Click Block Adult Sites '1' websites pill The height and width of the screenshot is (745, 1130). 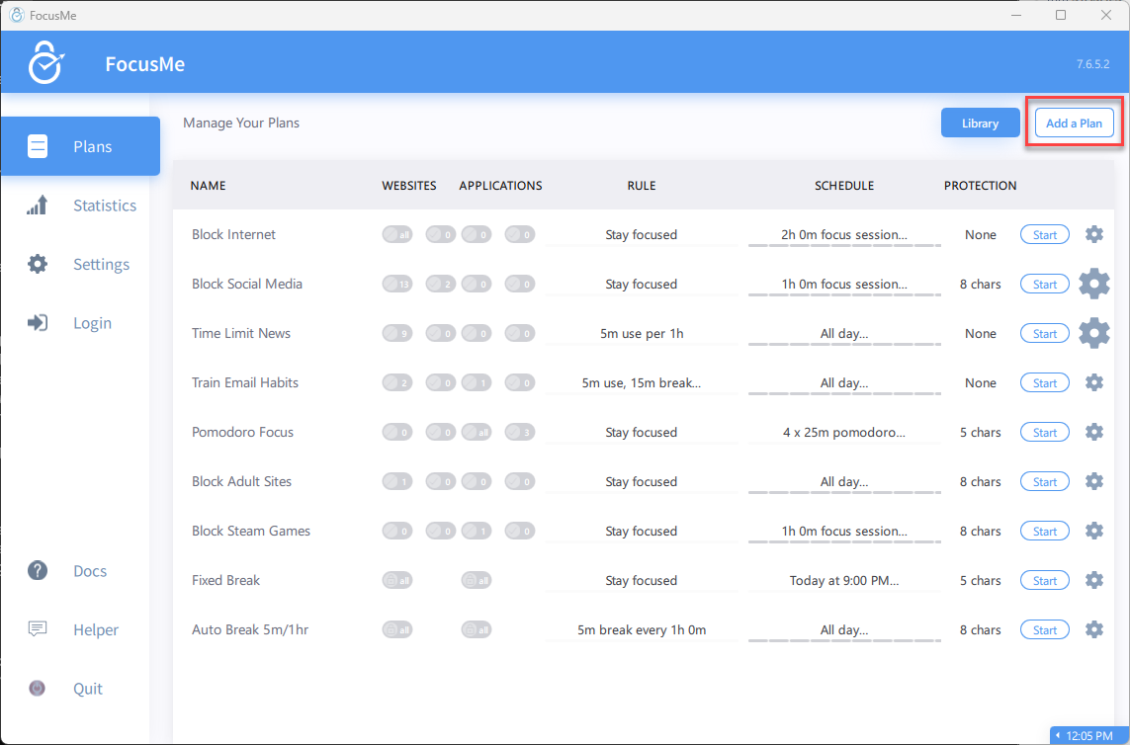(x=397, y=481)
